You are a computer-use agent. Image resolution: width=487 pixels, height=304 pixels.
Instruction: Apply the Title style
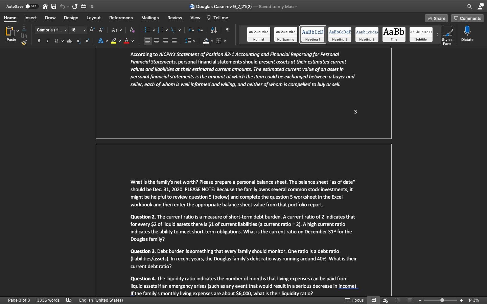coord(394,34)
